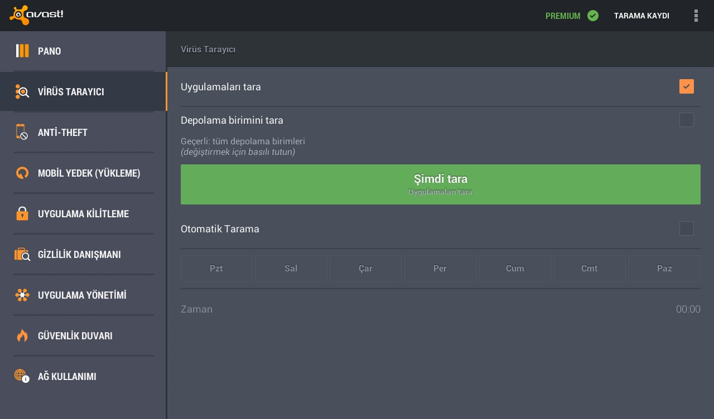
Task: Turn on Otomatik Tarama
Action: (687, 228)
